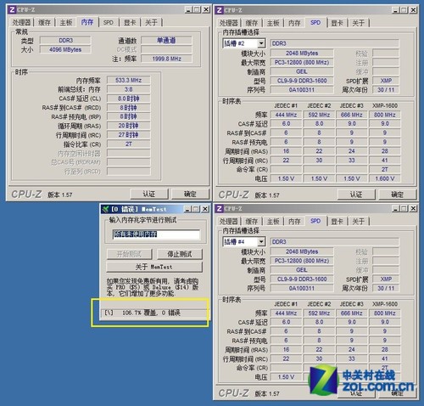Minimize the MemTest window

187,209
